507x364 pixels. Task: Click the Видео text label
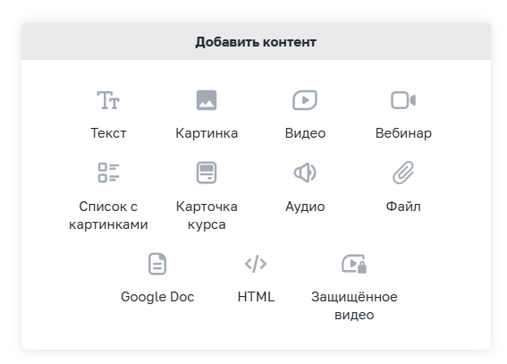pos(305,133)
